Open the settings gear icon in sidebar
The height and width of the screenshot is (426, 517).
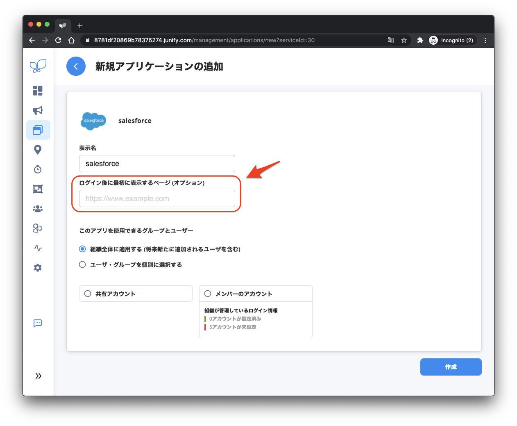(38, 268)
